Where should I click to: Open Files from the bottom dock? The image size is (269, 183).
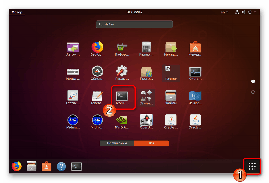[31, 166]
